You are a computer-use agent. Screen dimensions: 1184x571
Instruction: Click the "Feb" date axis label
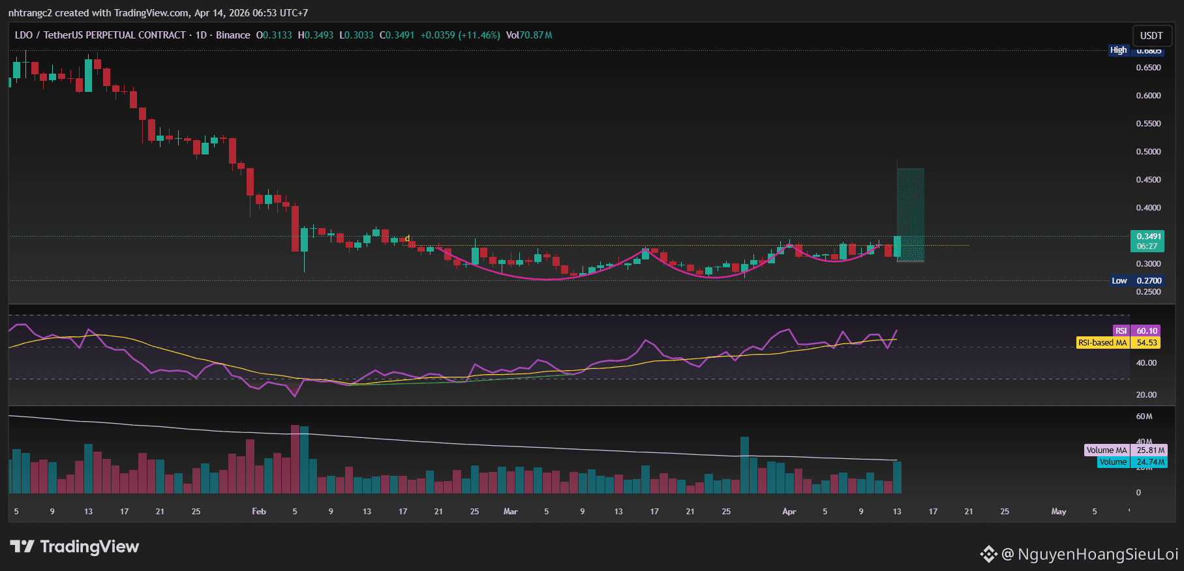tap(259, 512)
